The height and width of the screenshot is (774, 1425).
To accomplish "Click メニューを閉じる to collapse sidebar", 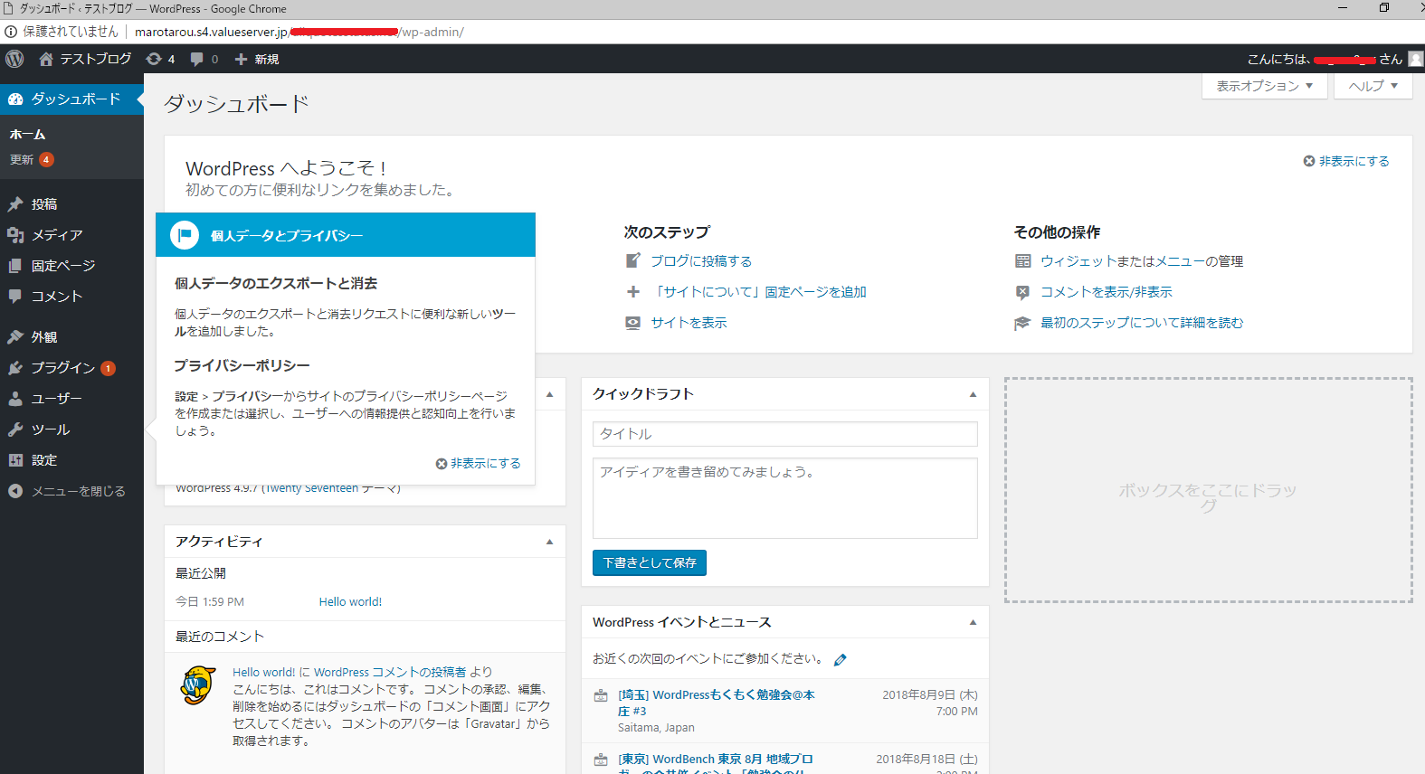I will click(79, 491).
